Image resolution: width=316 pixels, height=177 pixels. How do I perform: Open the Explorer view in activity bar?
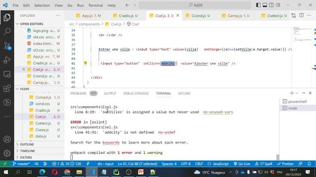[x=7, y=18]
